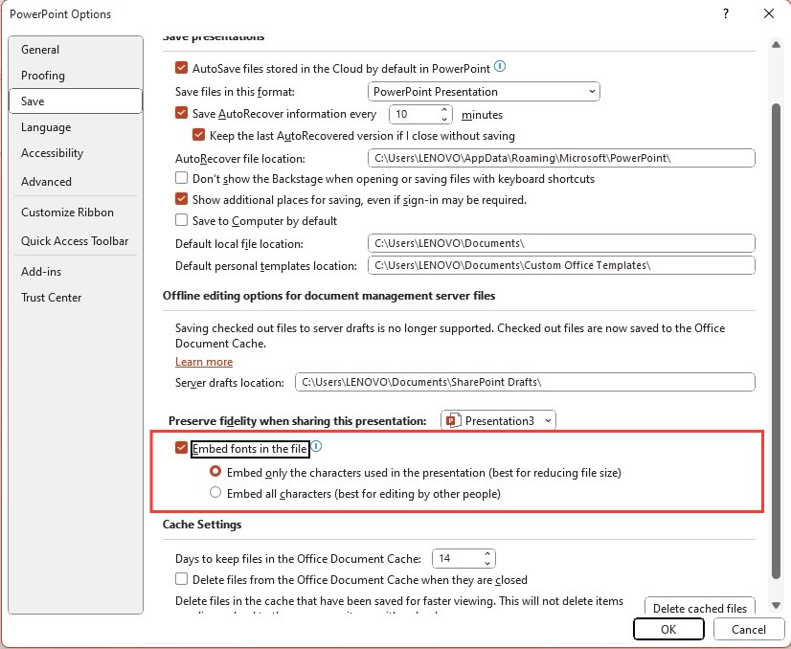The height and width of the screenshot is (649, 791).
Task: Click the Server drafts location field
Action: pos(525,382)
